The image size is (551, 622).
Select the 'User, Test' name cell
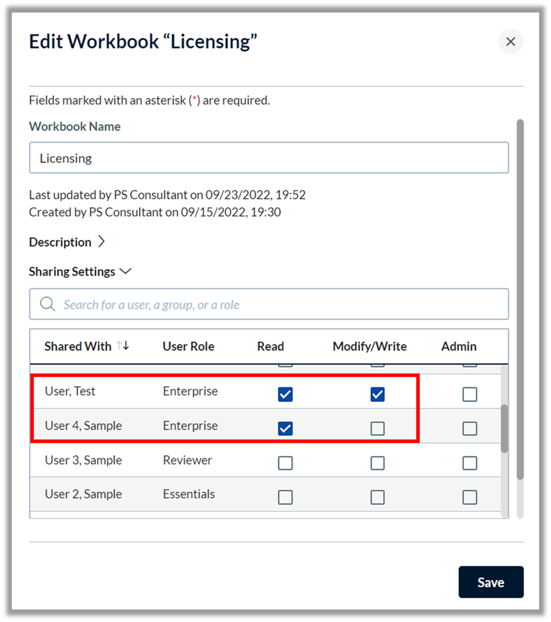point(70,391)
